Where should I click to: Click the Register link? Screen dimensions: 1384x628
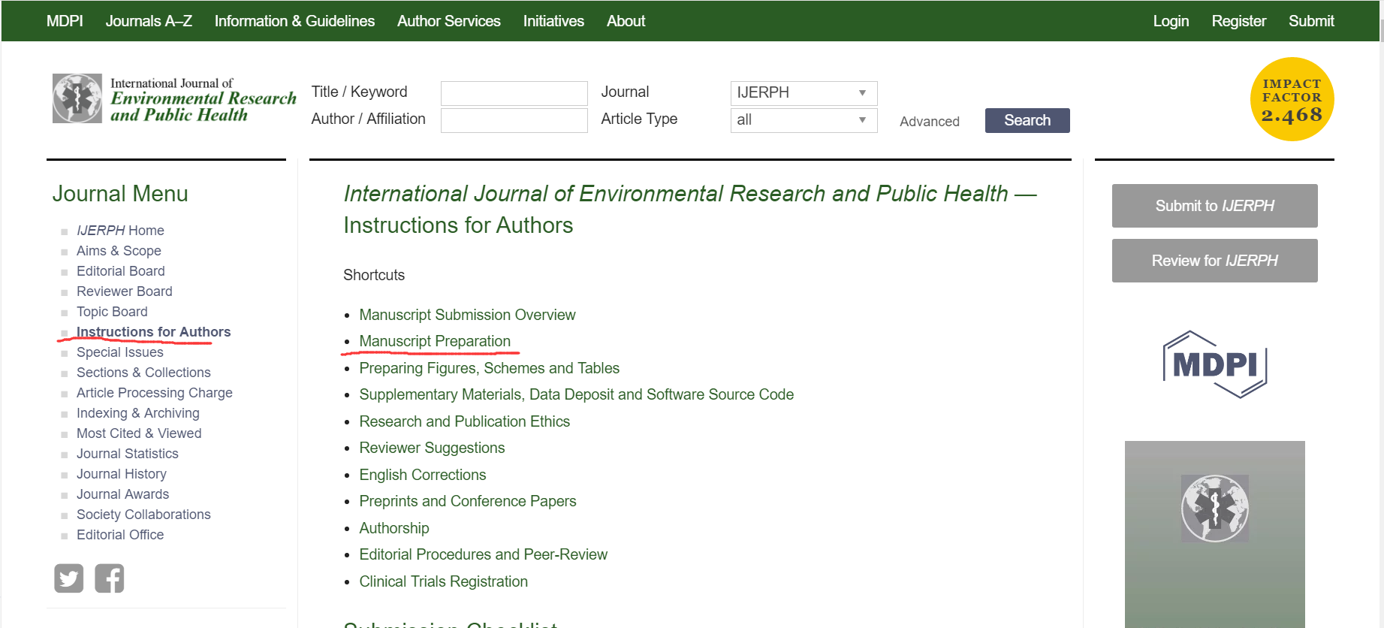pyautogui.click(x=1239, y=21)
